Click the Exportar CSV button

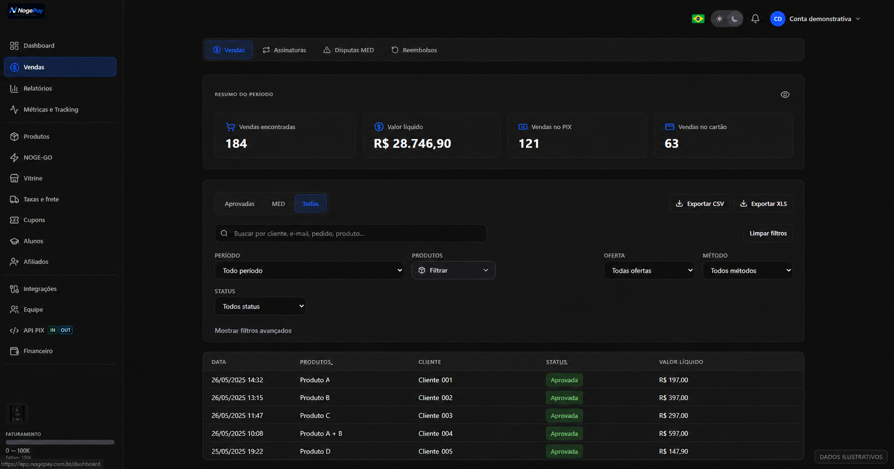(700, 204)
